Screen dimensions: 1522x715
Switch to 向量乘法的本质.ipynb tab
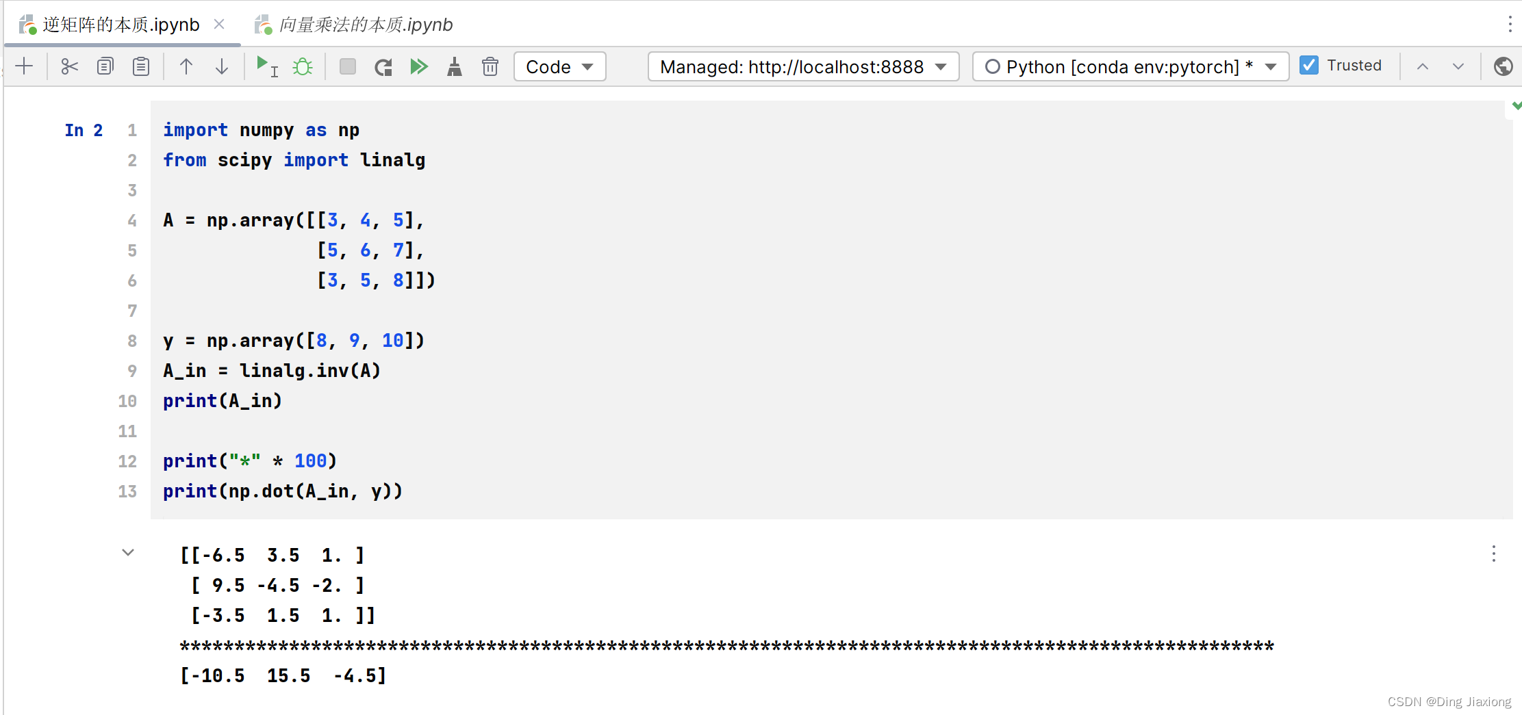point(366,25)
